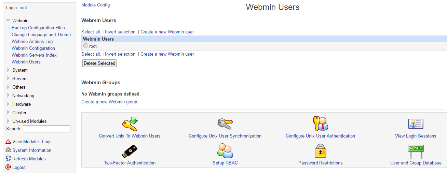
Task: Click the Logout icon in sidebar
Action: coord(8,167)
